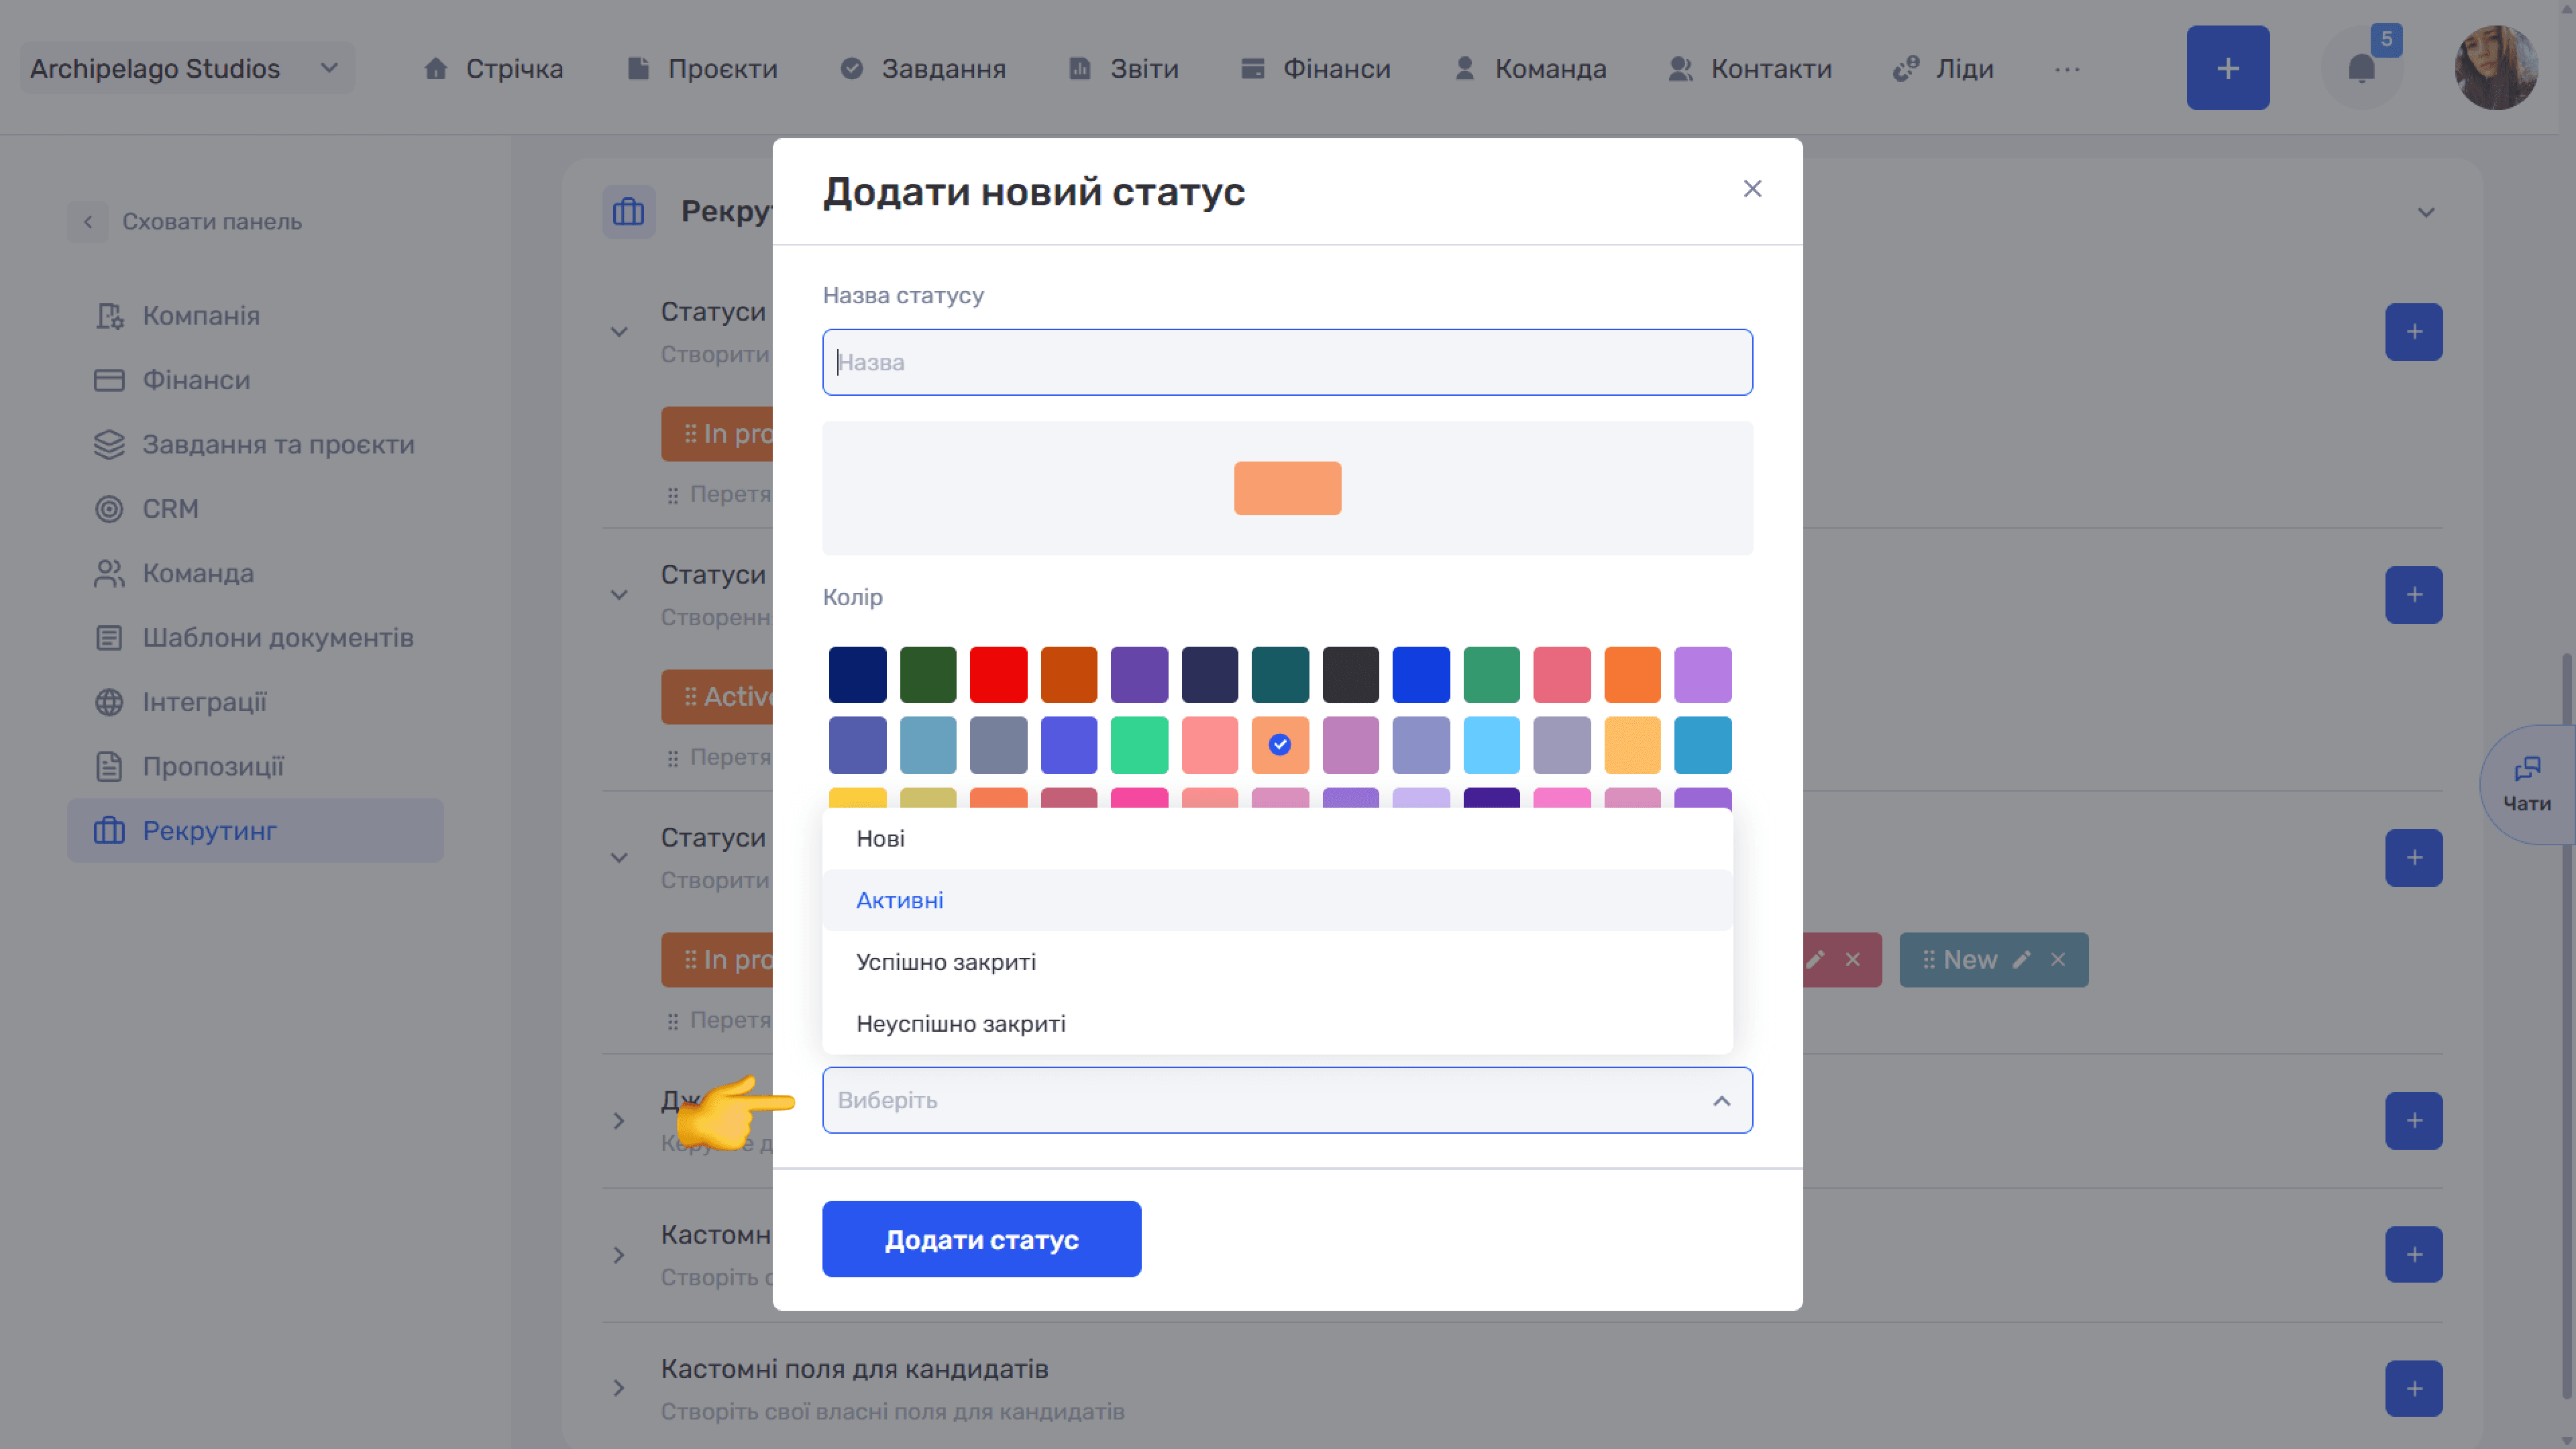This screenshot has width=2576, height=1449.
Task: Open Пропозиції in the sidebar
Action: point(255,767)
